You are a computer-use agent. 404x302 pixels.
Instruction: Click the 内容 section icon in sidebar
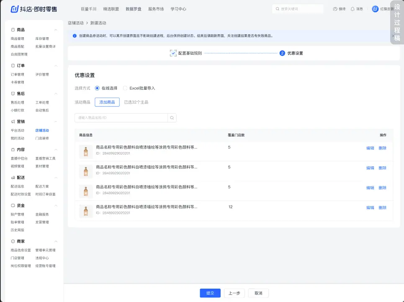click(13, 150)
